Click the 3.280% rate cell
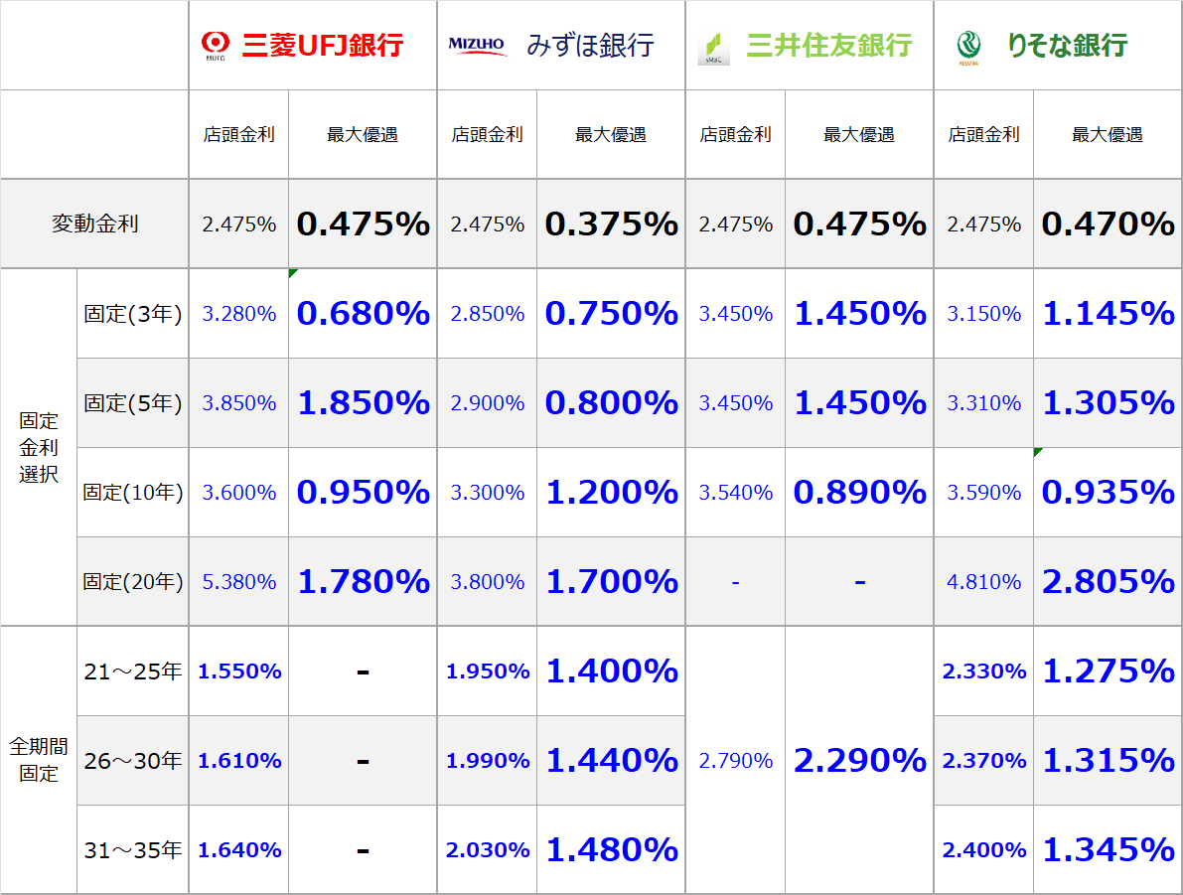The width and height of the screenshot is (1183, 895). click(x=238, y=313)
